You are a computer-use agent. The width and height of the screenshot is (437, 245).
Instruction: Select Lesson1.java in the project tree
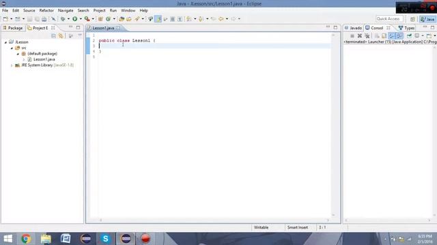point(44,59)
